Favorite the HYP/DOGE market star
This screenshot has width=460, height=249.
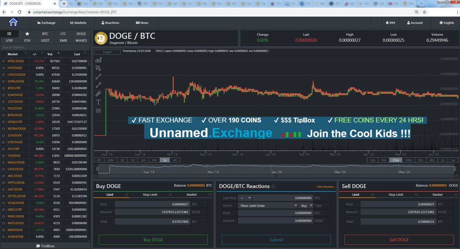tap(3, 68)
